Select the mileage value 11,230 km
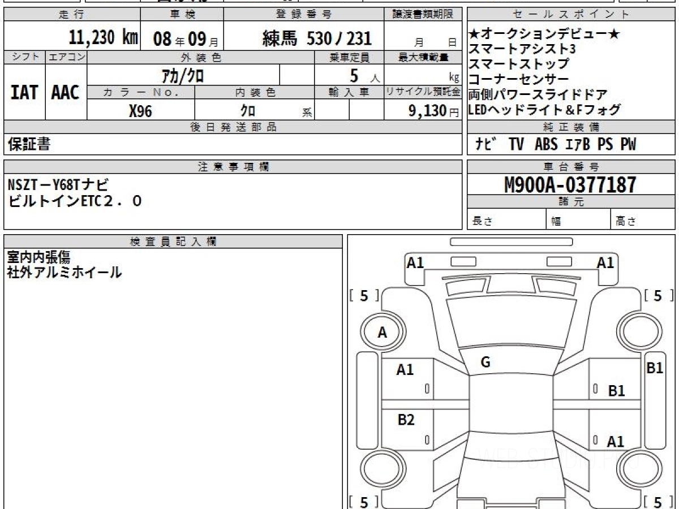The height and width of the screenshot is (509, 679). pos(104,38)
